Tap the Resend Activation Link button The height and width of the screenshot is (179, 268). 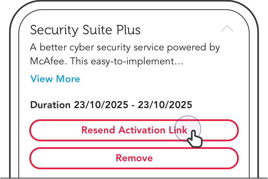[x=134, y=130]
